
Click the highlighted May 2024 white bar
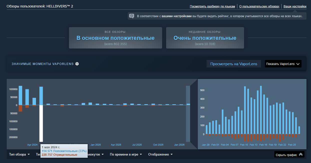[41, 123]
